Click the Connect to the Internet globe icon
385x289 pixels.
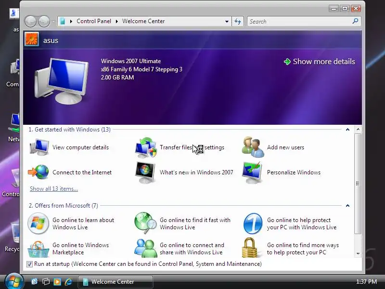tap(38, 172)
